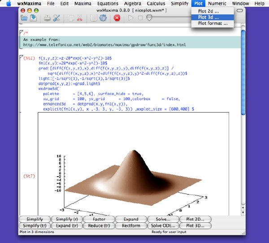Click the Expand button
The width and height of the screenshot is (269, 243).
tap(131, 219)
